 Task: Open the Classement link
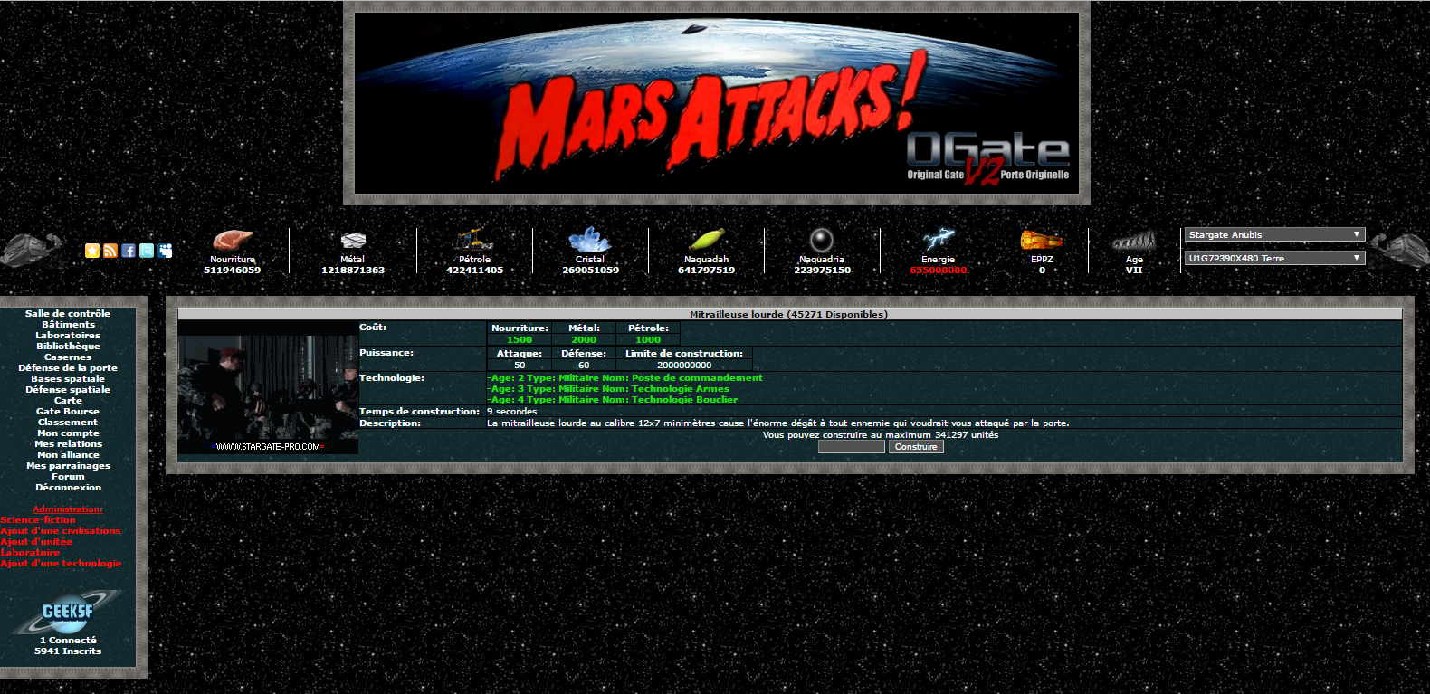coord(68,423)
